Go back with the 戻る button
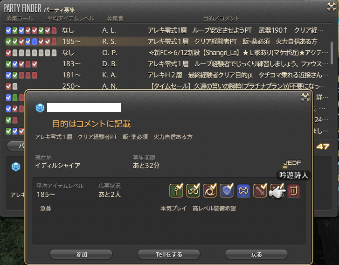 (x=256, y=254)
